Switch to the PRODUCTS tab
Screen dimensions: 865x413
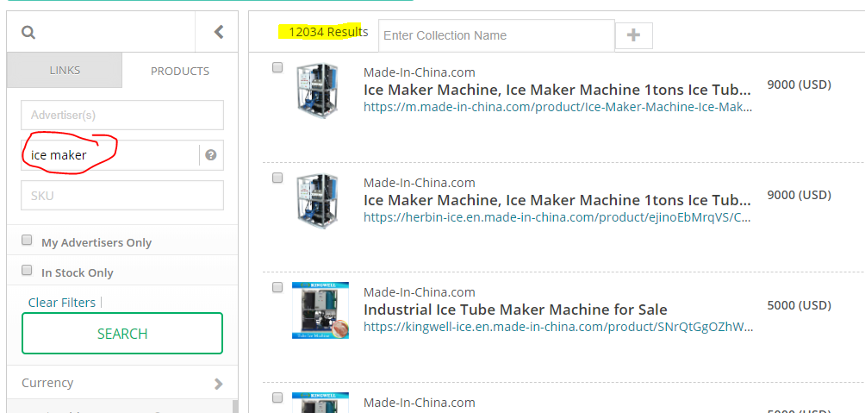[x=180, y=71]
